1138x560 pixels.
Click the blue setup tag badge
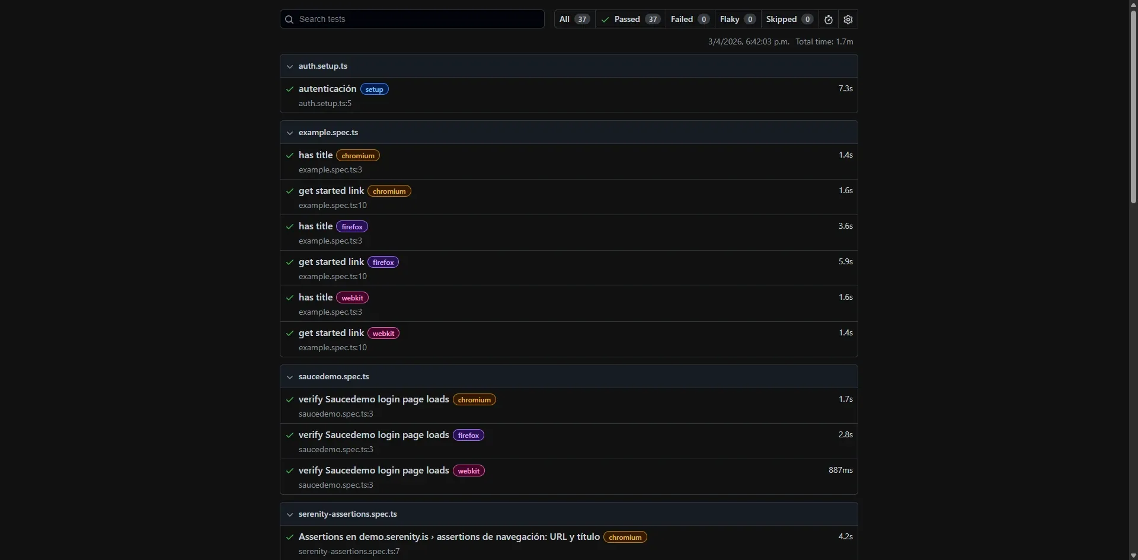tap(374, 89)
